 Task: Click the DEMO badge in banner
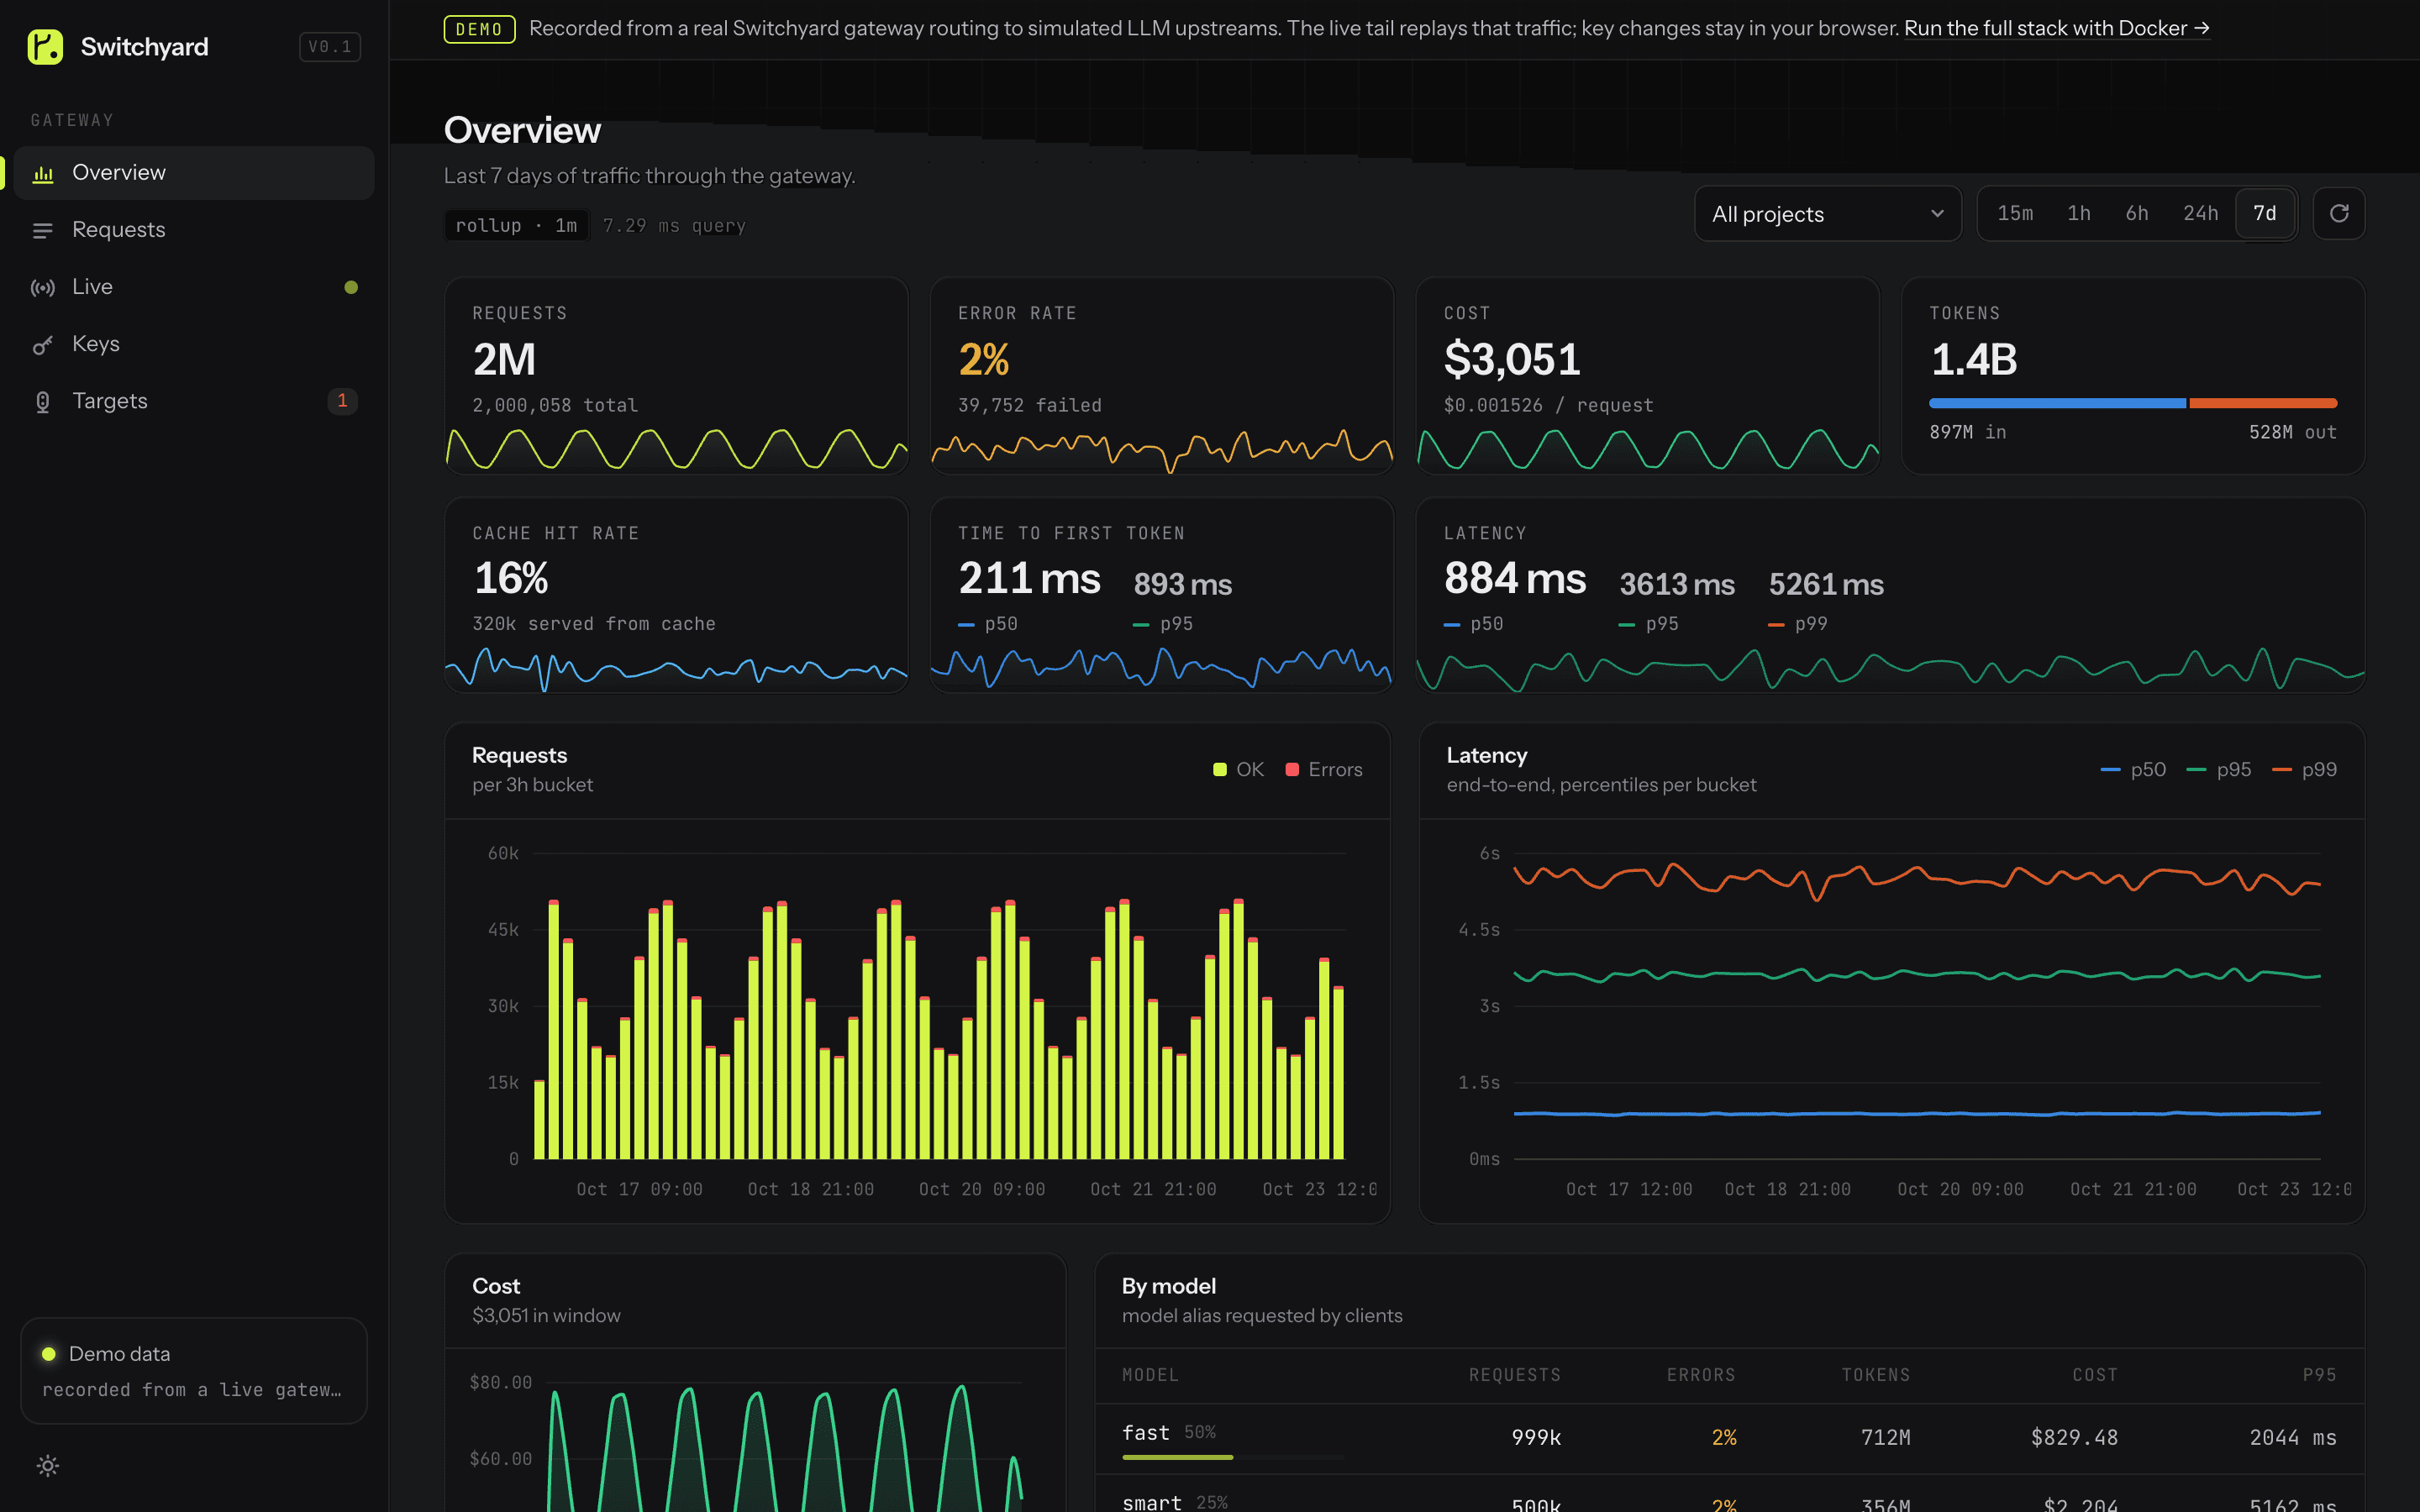pos(479,29)
